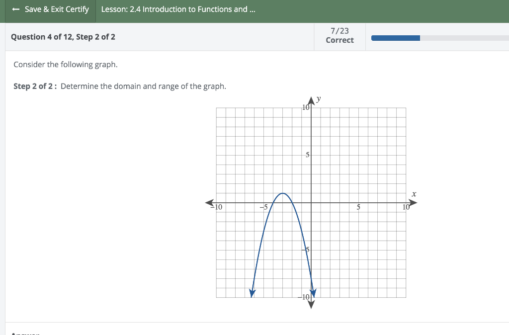Click the right x-axis arrowhead
Viewport: 509px width, 335px height.
pos(413,202)
